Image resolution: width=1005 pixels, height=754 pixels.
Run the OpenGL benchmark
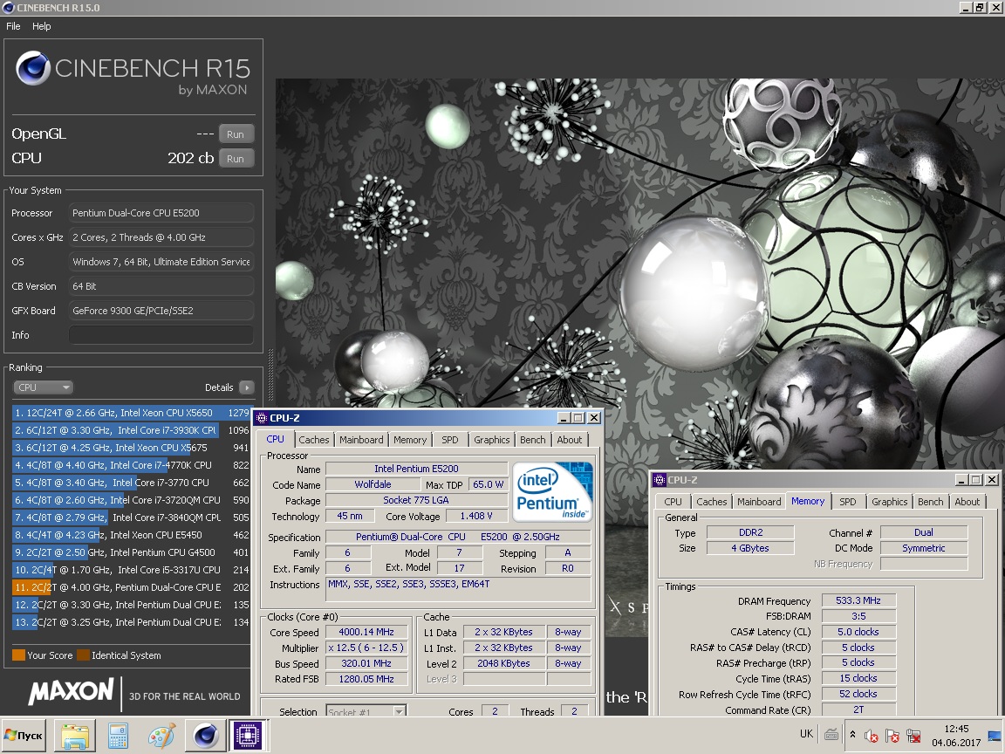coord(236,134)
